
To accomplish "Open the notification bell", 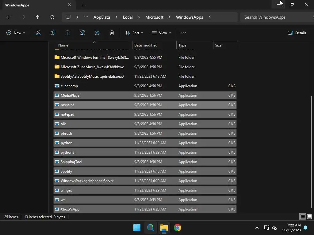I will (x=306, y=228).
